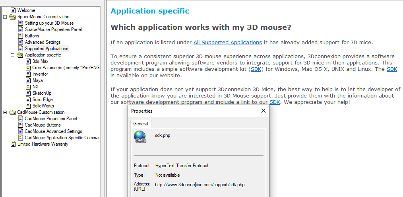
Task: Collapse the CadMouse Customization tree node
Action: point(5,112)
